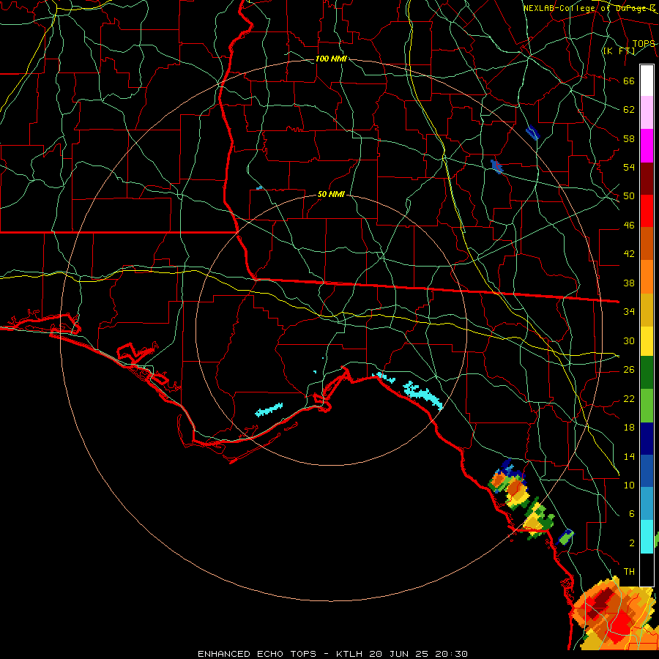Click the [K FT] units label
Viewport: 659px width, 659px height.
pos(619,51)
